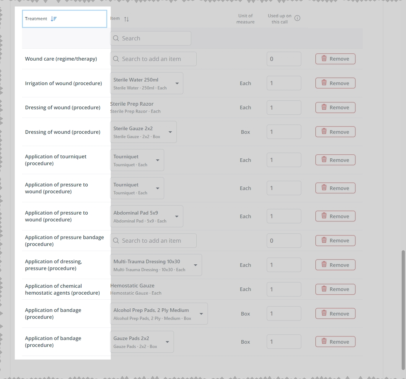Search to add item for Wound care
The image size is (406, 379).
[153, 59]
